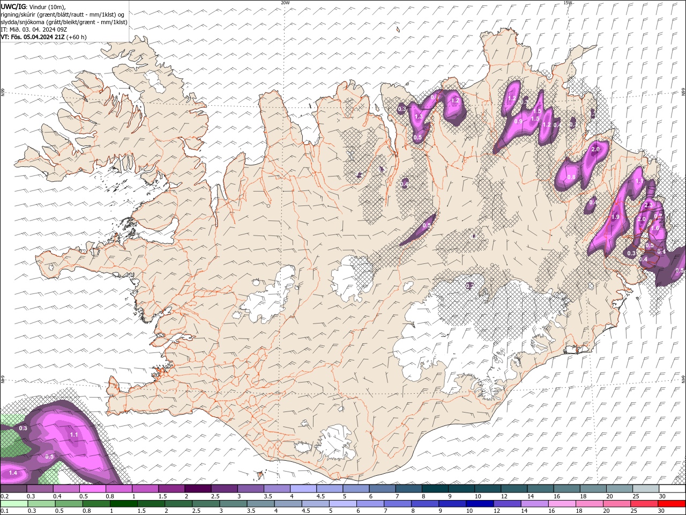This screenshot has height=515, width=686.
Task: Click the 'slydda/snjókoma' legend description line
Action: [64, 22]
